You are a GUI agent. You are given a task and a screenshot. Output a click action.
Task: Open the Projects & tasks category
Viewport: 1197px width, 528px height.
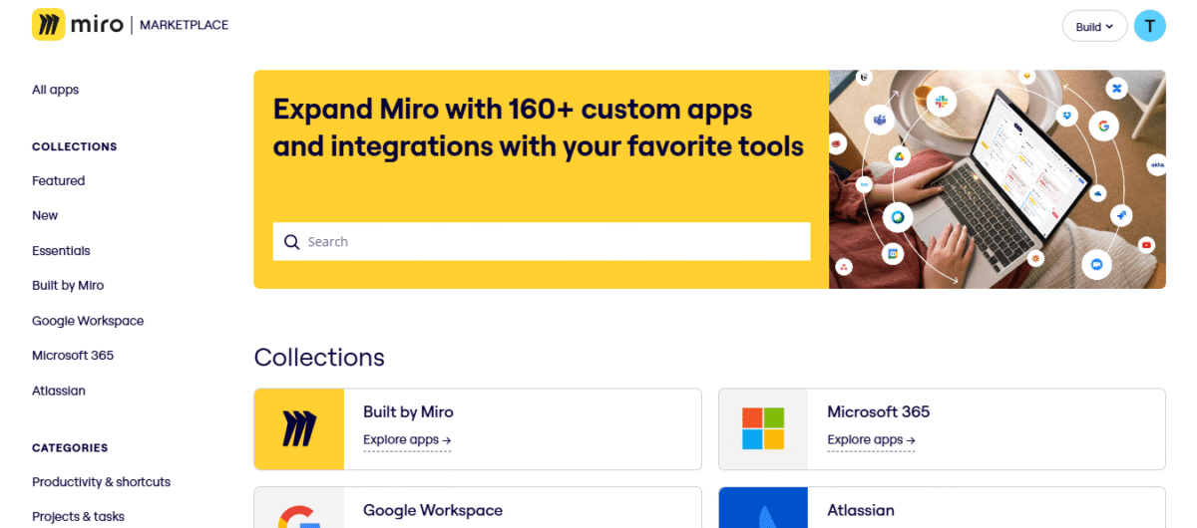[x=78, y=517]
